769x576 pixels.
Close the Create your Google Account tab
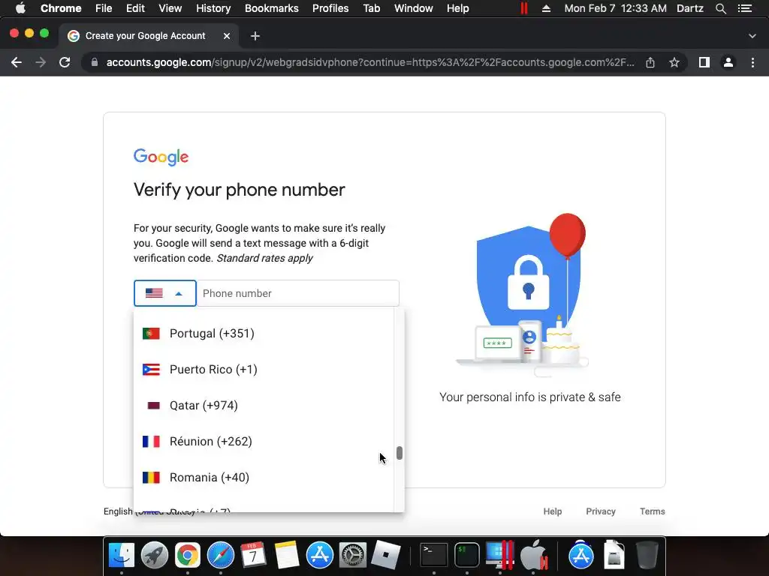tap(227, 36)
